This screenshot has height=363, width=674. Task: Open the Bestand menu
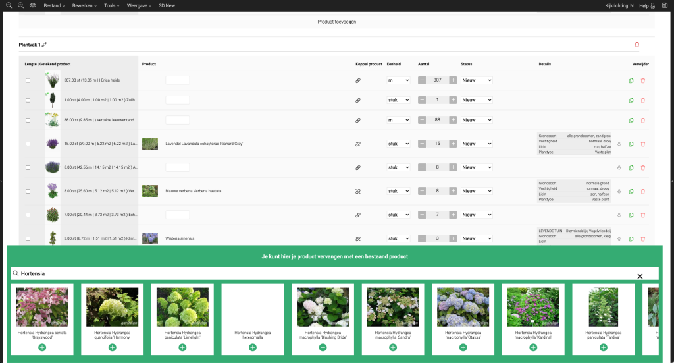coord(53,5)
